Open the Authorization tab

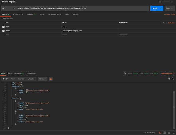pyautogui.click(x=18, y=14)
